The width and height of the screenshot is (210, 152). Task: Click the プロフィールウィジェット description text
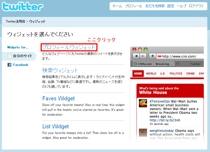click(x=82, y=56)
